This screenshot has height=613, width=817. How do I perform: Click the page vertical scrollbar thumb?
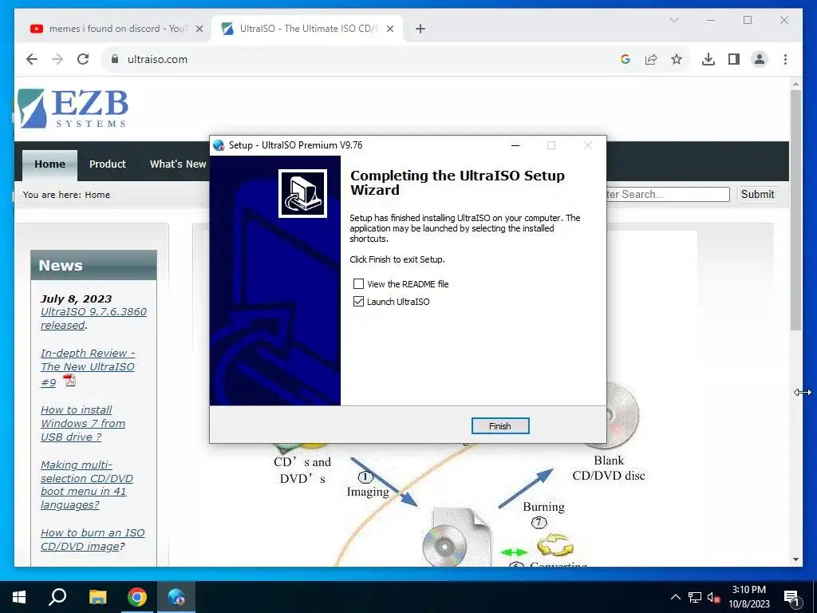click(x=795, y=210)
